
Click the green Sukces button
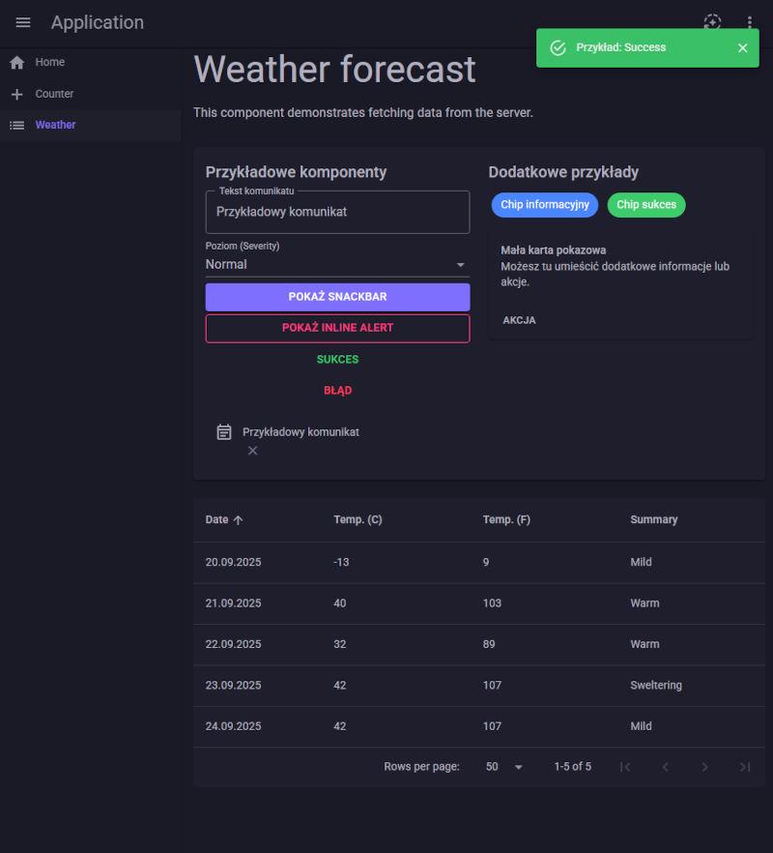click(337, 360)
